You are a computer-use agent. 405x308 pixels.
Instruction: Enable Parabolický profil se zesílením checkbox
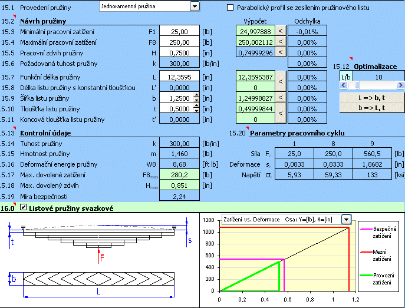[230, 8]
